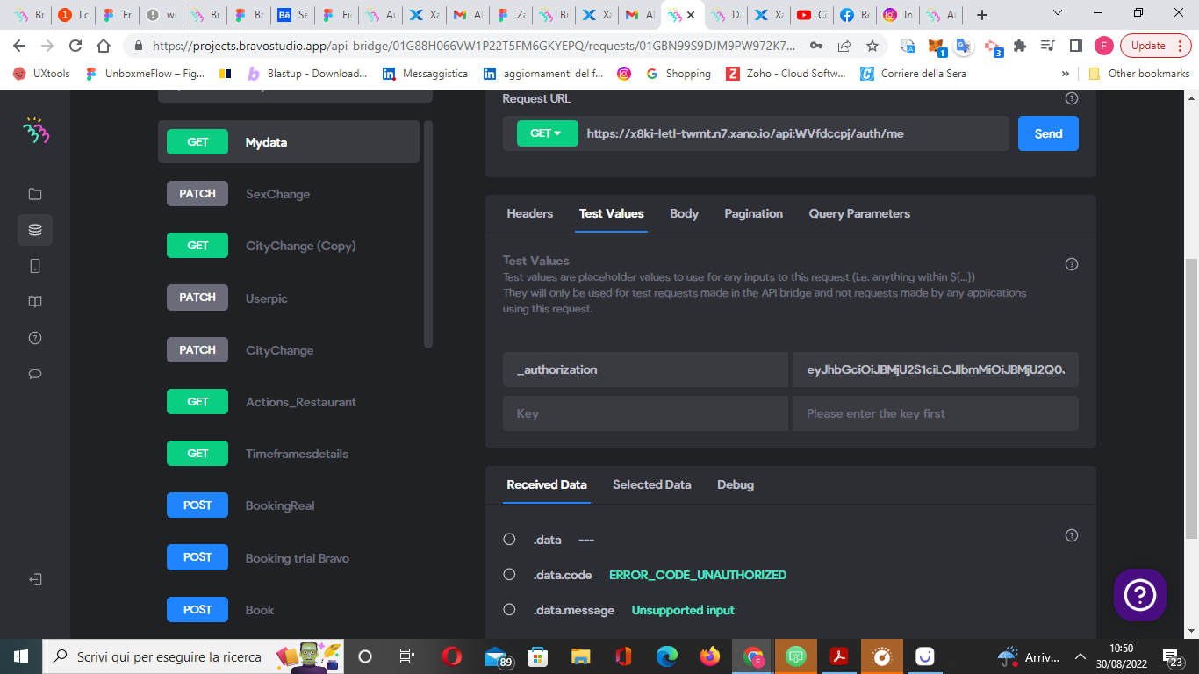Click the blue Send button

coord(1048,133)
